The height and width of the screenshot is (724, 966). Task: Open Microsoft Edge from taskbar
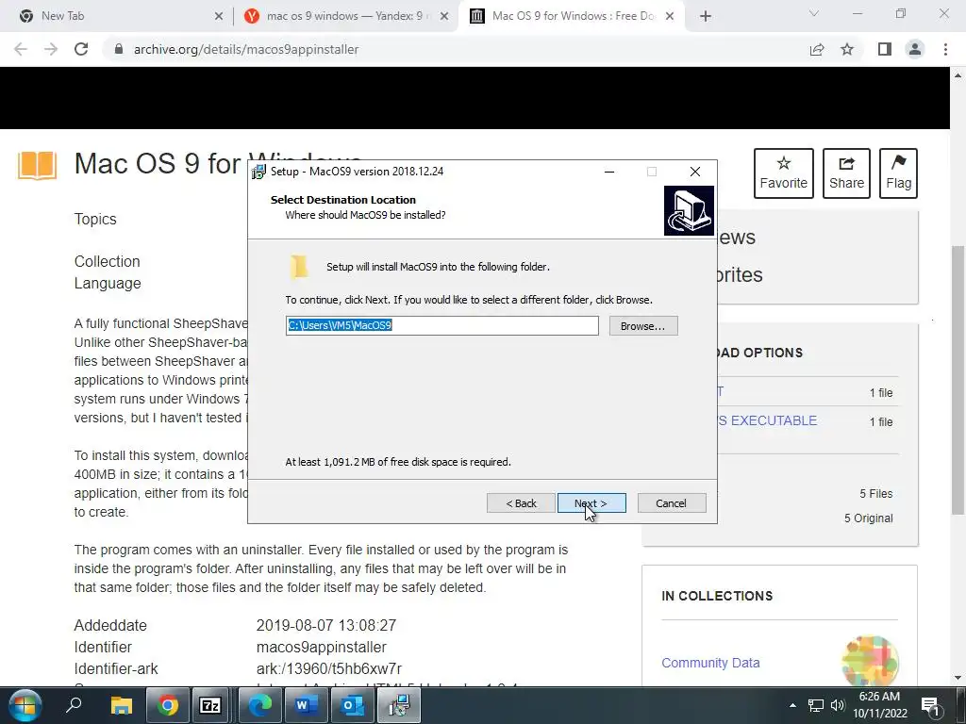pyautogui.click(x=259, y=705)
